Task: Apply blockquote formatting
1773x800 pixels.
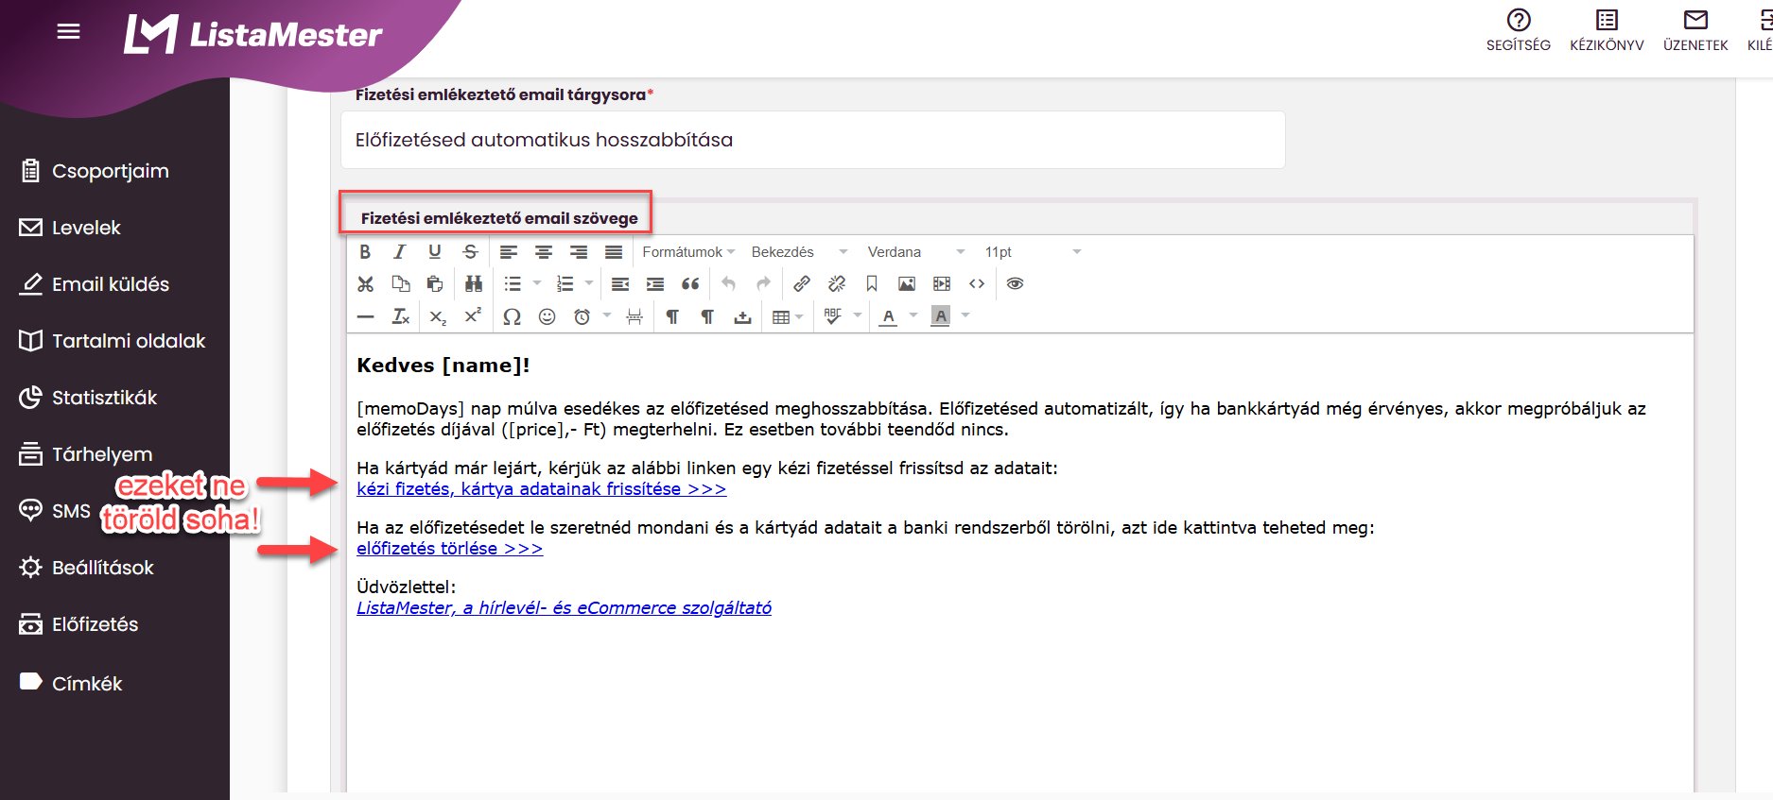Action: click(x=690, y=284)
